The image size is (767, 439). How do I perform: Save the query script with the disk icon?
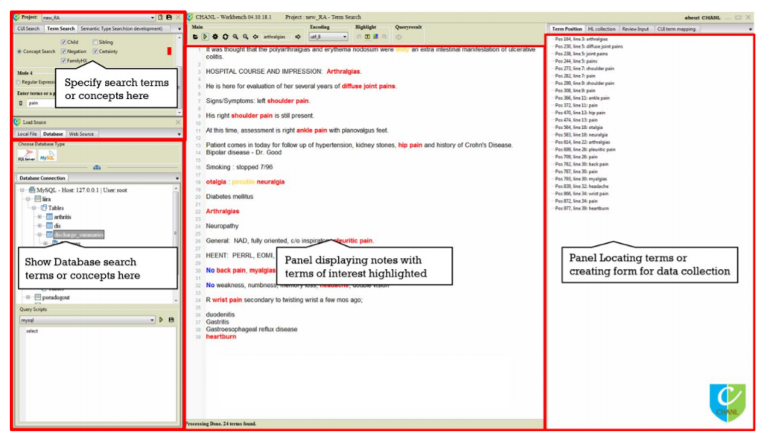[171, 320]
